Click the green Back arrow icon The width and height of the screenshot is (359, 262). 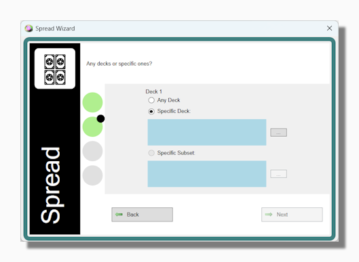point(119,214)
